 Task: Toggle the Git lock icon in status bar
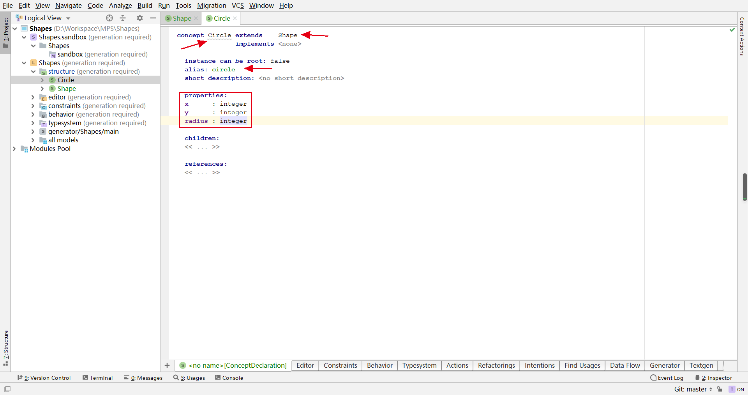click(720, 389)
